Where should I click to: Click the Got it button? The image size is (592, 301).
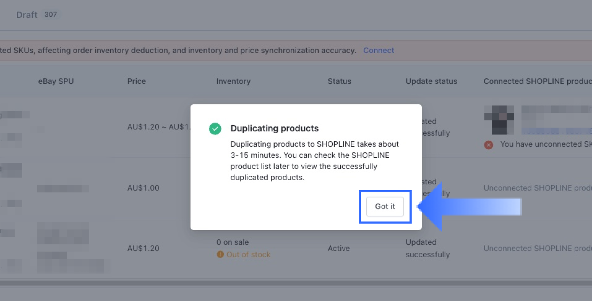(385, 207)
